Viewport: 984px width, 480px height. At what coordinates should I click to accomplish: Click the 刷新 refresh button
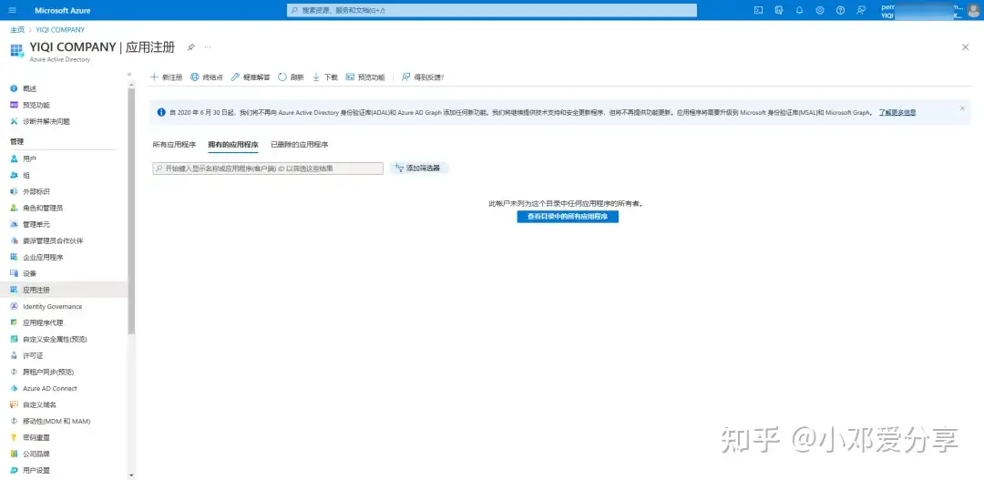[292, 77]
